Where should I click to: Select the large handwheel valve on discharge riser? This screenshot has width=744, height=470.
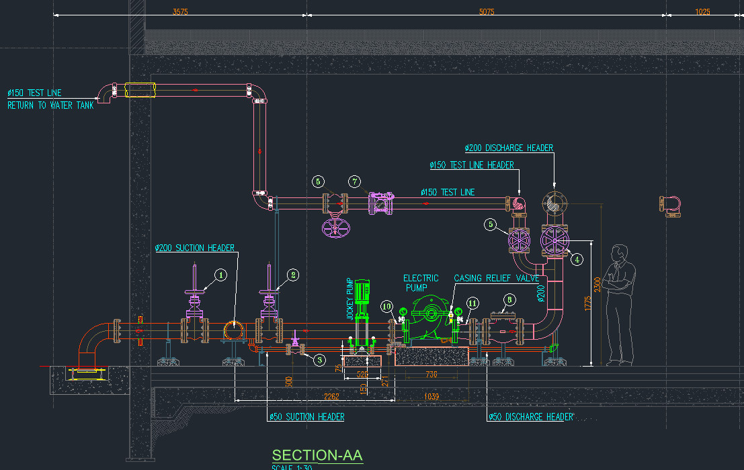(x=554, y=240)
